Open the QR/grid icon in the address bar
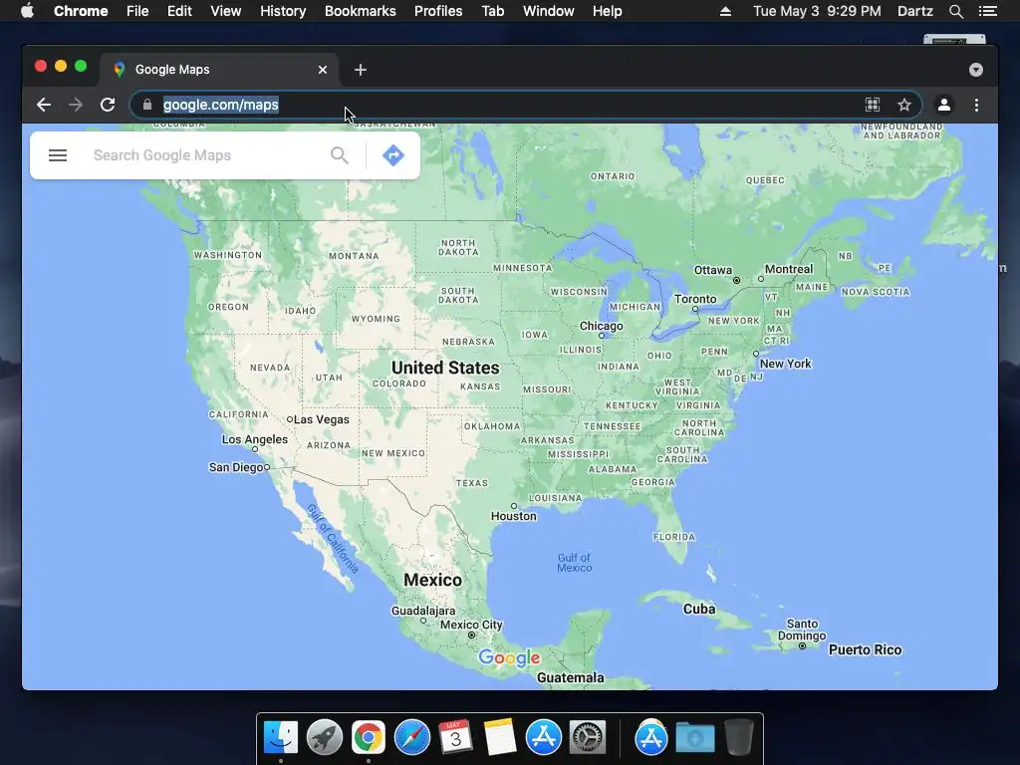Viewport: 1020px width, 765px height. (873, 105)
